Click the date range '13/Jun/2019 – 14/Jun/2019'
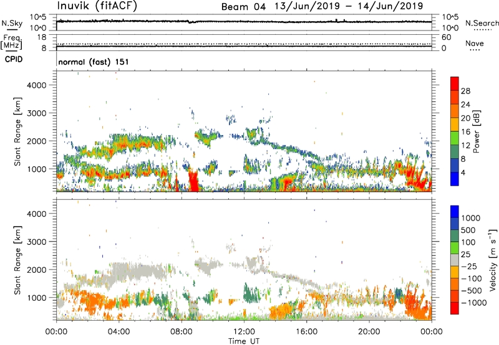Viewport: 499px width, 345px height. [x=349, y=6]
